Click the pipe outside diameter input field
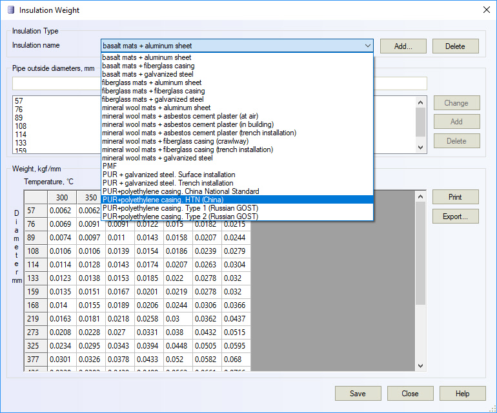 click(x=56, y=84)
